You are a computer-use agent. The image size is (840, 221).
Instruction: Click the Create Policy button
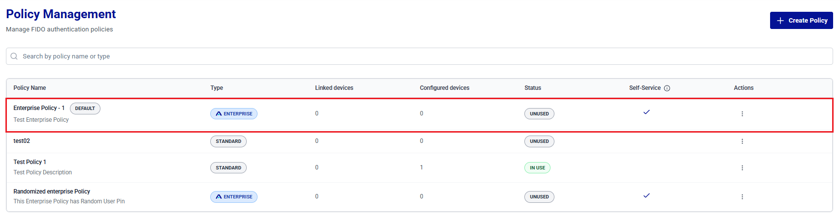[801, 21]
